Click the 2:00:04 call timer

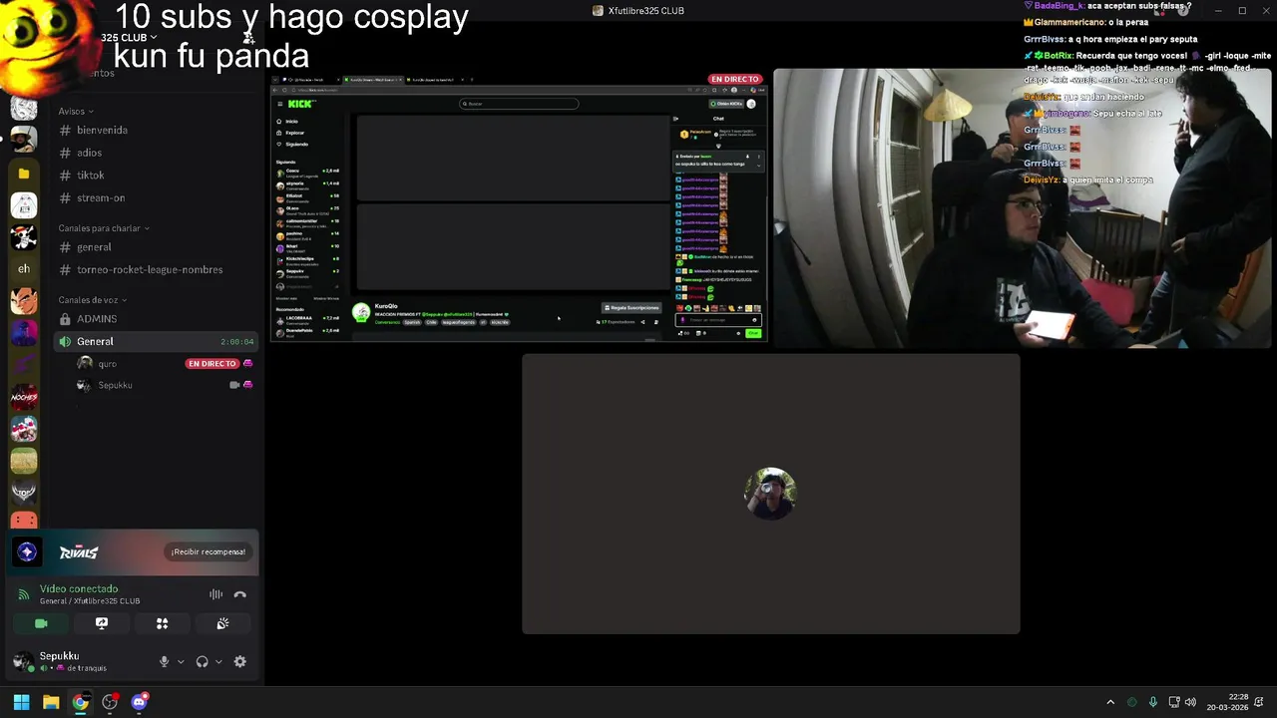tap(236, 342)
